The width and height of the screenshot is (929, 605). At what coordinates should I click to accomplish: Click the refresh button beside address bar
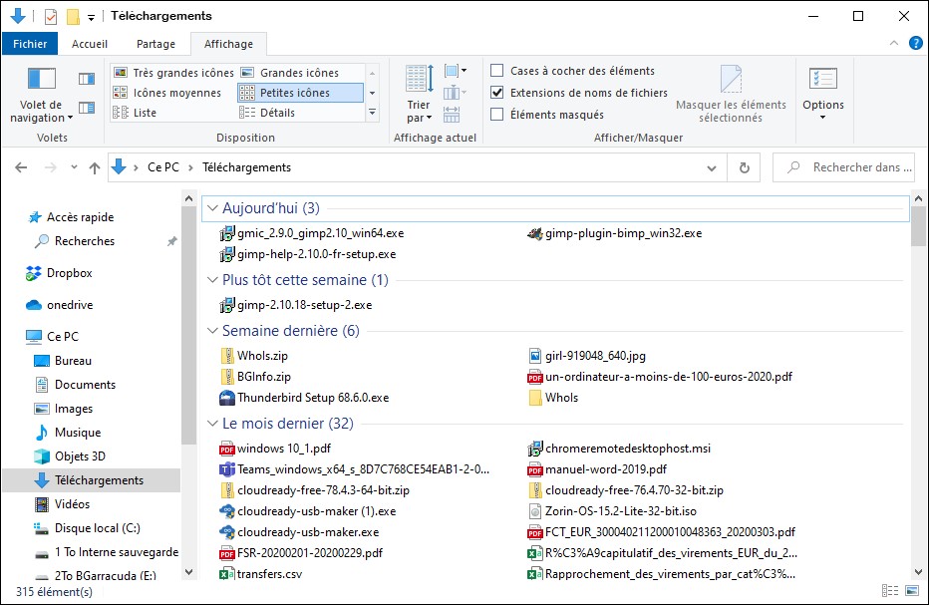744,168
